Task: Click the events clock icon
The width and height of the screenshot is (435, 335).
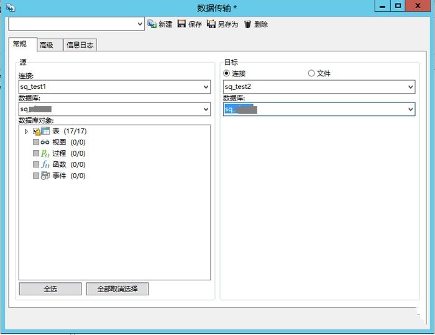Action: pos(45,176)
